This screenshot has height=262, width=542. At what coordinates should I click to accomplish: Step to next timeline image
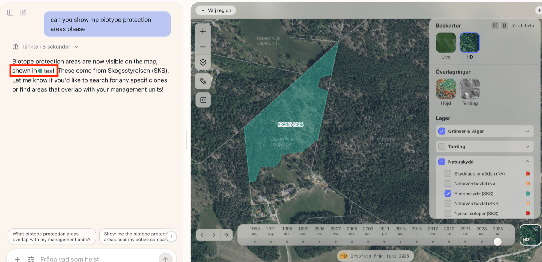214,235
